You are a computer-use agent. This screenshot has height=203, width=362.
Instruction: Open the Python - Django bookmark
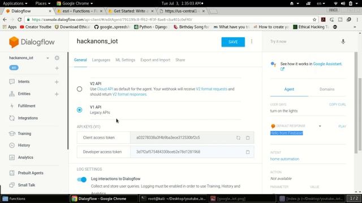click(x=151, y=27)
